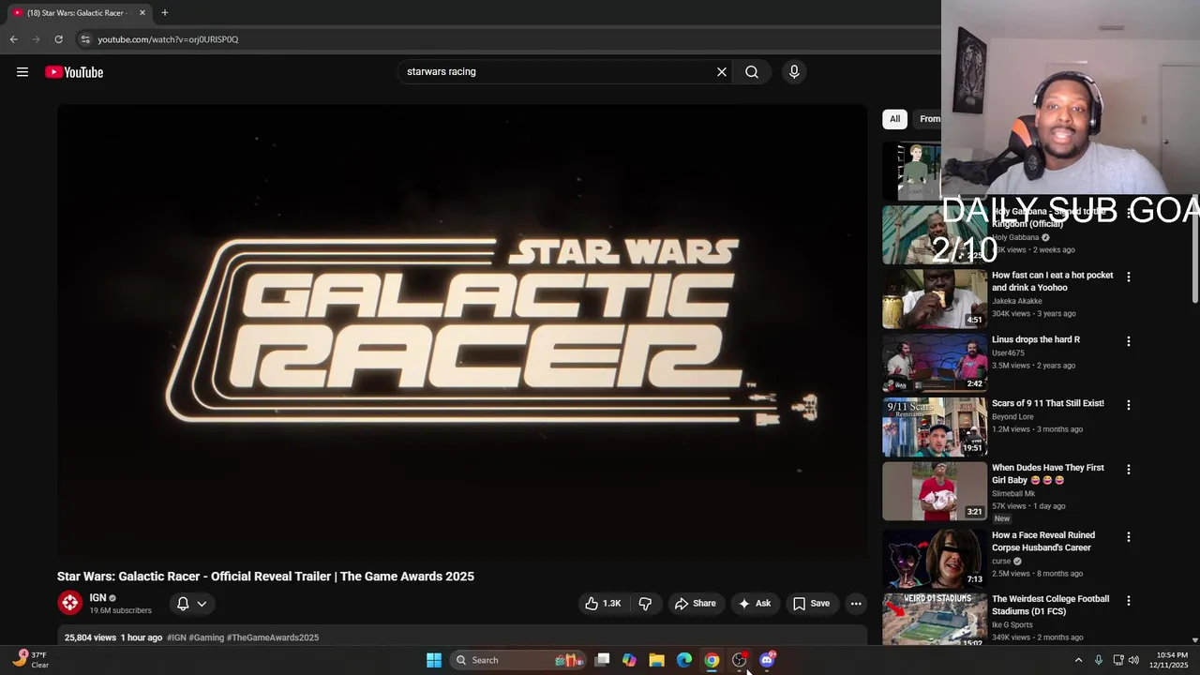Click the Slimeball Mk channel name
Image resolution: width=1200 pixels, height=675 pixels.
pos(1013,493)
